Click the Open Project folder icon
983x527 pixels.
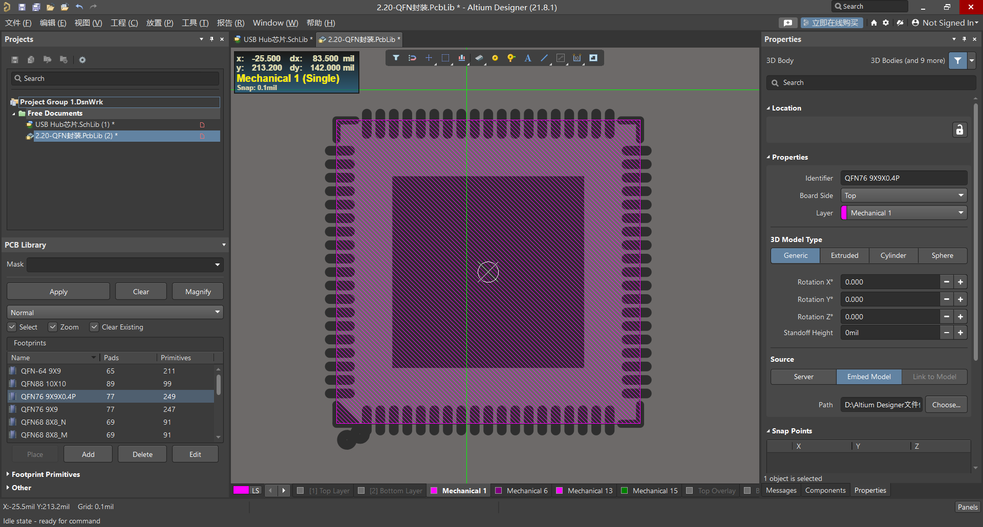point(65,7)
